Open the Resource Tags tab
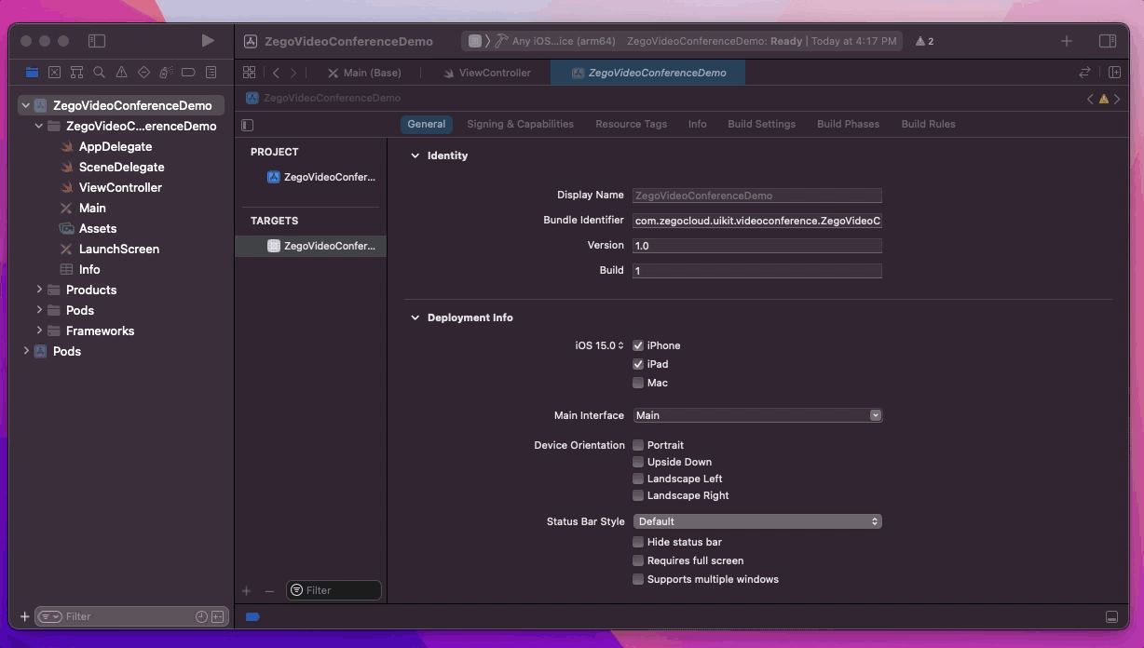Screen dimensions: 1144x648 pyautogui.click(x=631, y=124)
